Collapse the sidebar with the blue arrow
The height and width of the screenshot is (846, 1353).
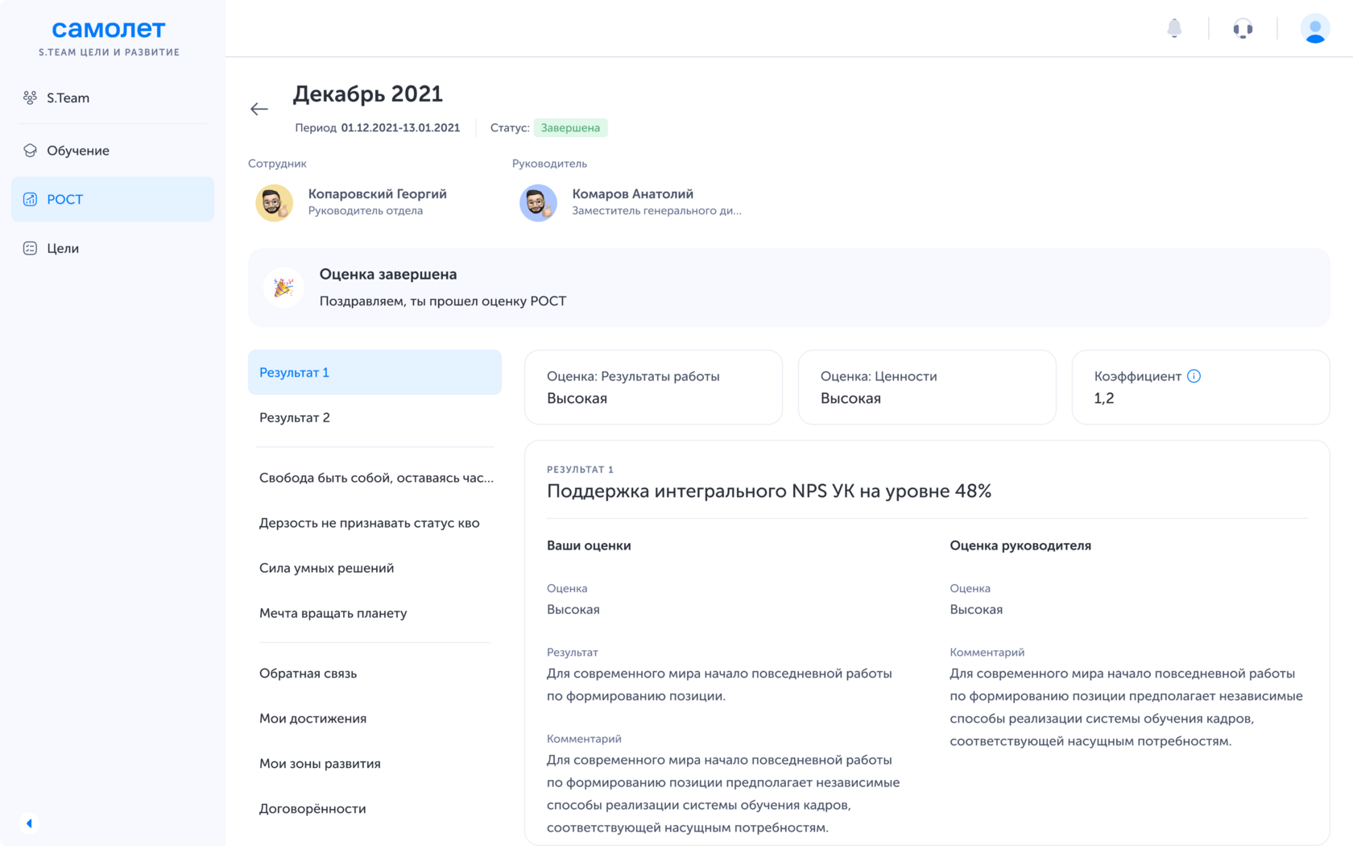[30, 823]
